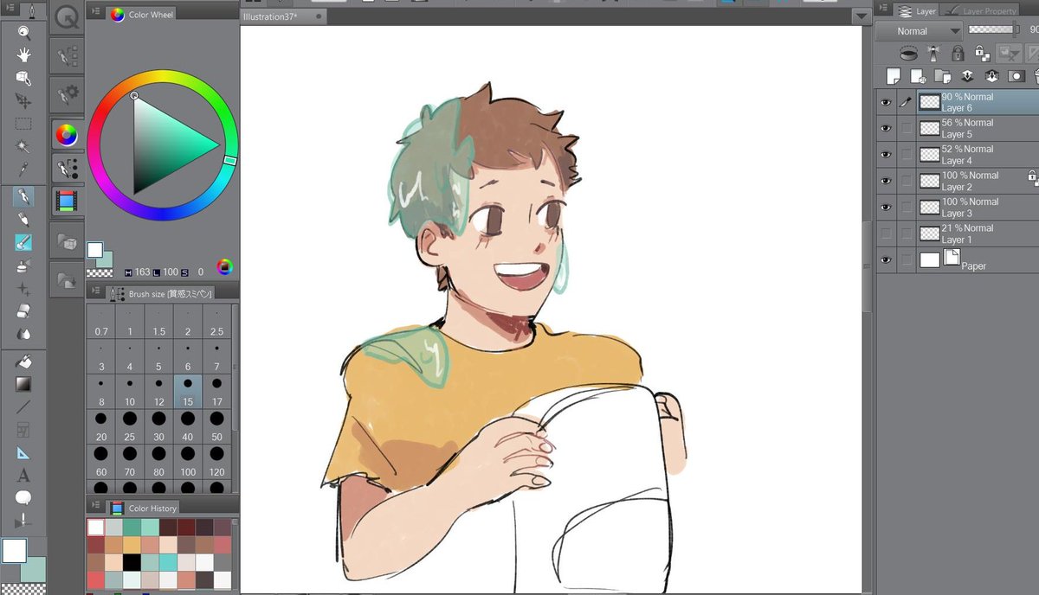This screenshot has height=595, width=1039.
Task: Open the canvas tab list dropdown arrow
Action: [x=861, y=16]
